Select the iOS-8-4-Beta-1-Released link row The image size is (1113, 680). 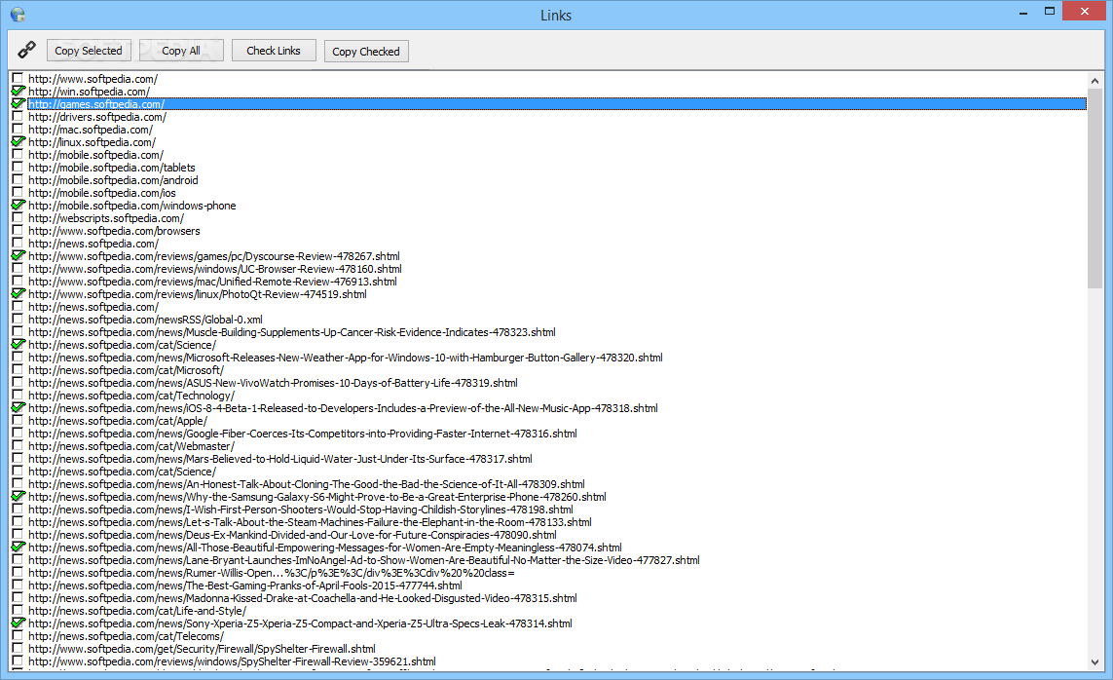coord(343,408)
